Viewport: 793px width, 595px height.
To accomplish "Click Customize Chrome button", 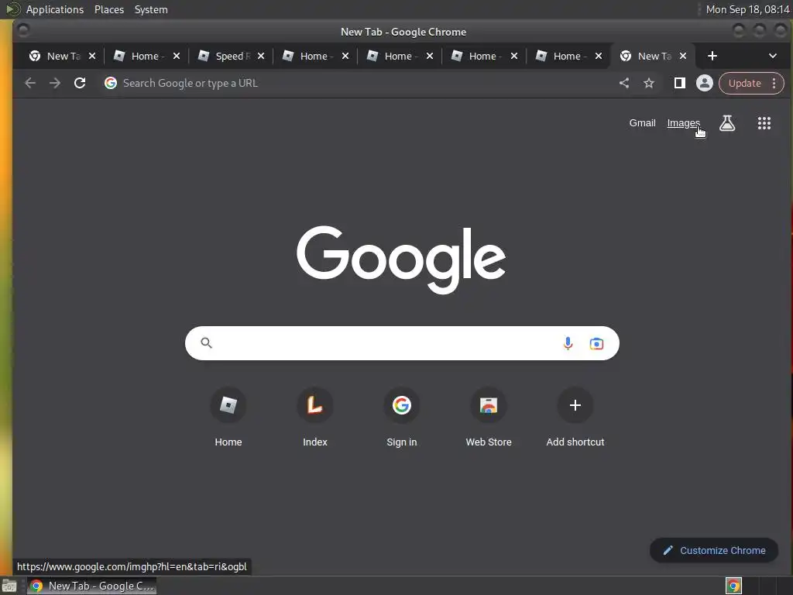I will (x=714, y=551).
